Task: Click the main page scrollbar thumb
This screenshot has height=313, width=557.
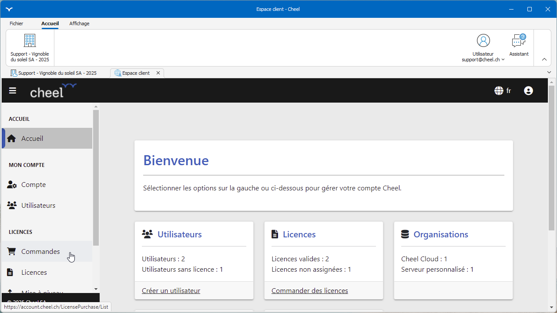Action: [551, 158]
